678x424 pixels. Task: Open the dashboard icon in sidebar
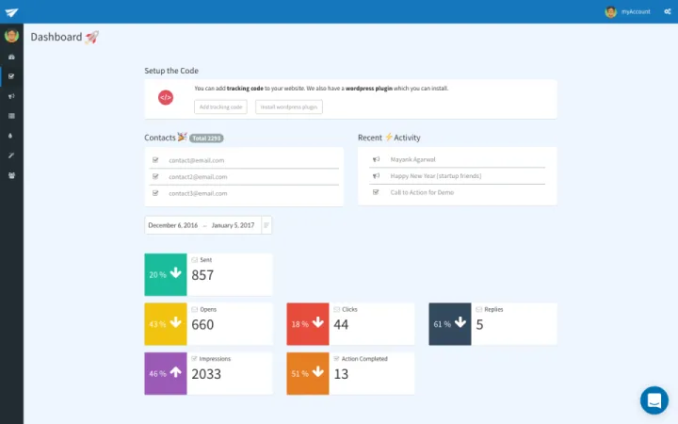point(11,57)
